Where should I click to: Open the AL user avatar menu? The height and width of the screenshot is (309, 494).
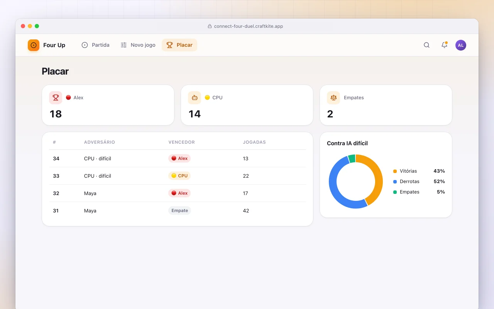point(460,45)
